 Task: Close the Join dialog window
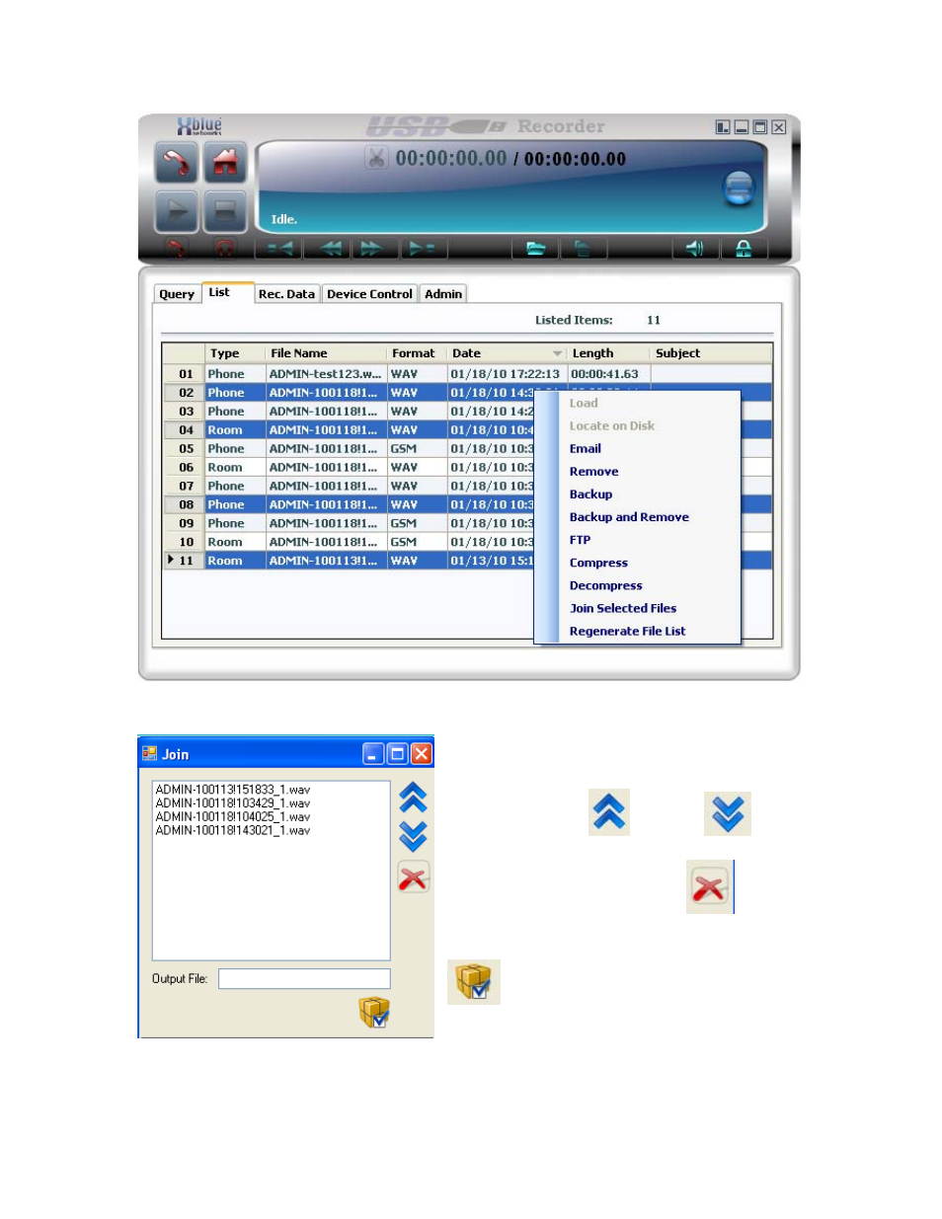[422, 754]
